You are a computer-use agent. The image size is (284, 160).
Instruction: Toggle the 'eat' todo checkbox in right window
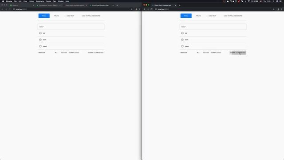click(x=182, y=33)
